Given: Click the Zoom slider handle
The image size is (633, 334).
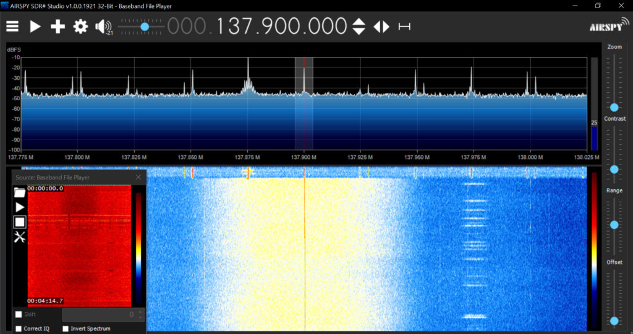Looking at the screenshot, I should coord(614,107).
